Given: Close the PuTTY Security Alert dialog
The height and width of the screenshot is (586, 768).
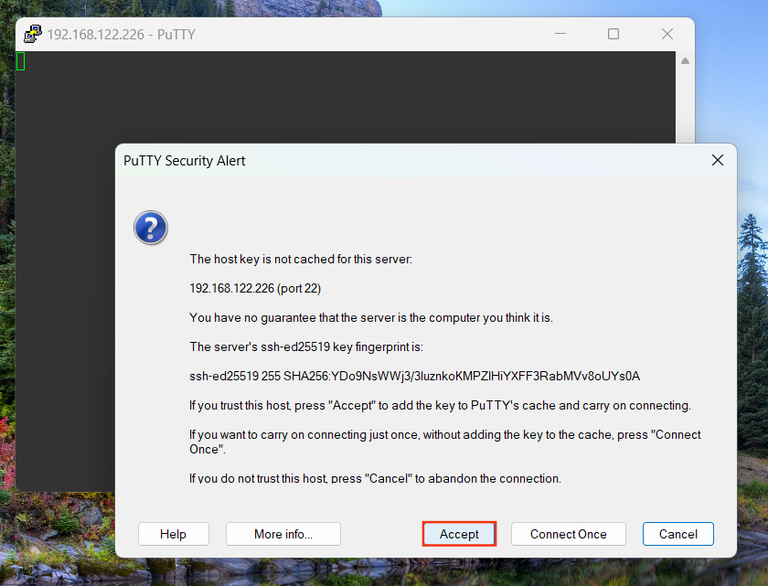Looking at the screenshot, I should point(718,160).
